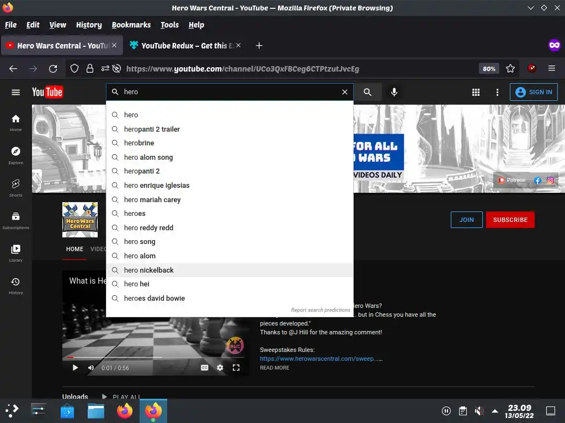
Task: Click the autoplay blocked icon in address bar
Action: point(117,69)
